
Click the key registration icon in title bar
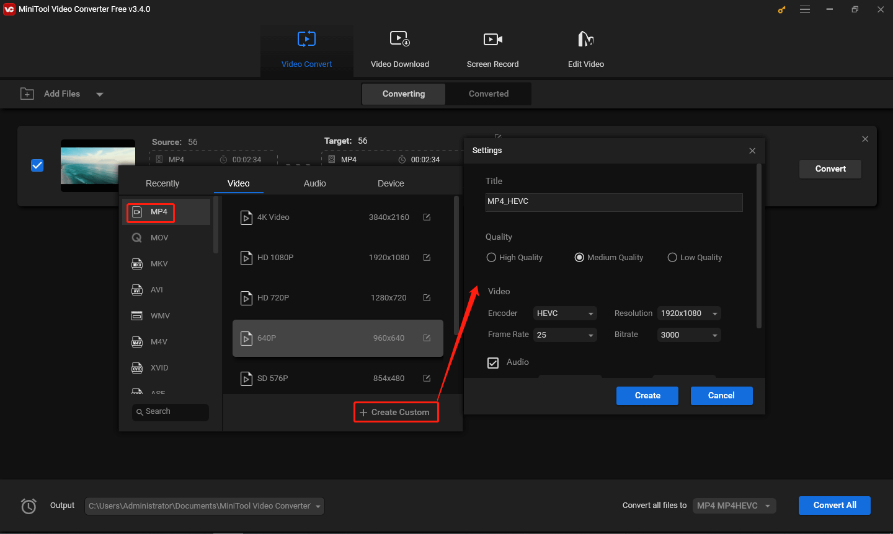(781, 9)
